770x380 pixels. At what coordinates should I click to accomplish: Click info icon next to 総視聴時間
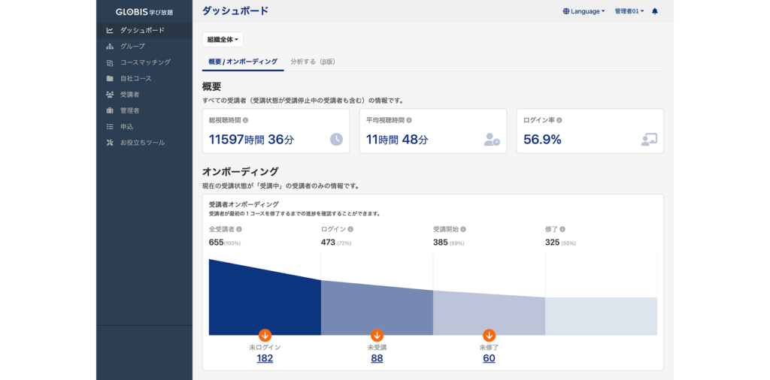[245, 120]
